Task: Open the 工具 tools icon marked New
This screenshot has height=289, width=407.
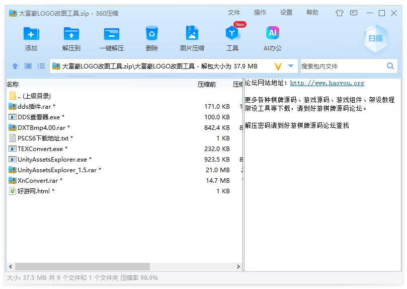Action: [232, 33]
